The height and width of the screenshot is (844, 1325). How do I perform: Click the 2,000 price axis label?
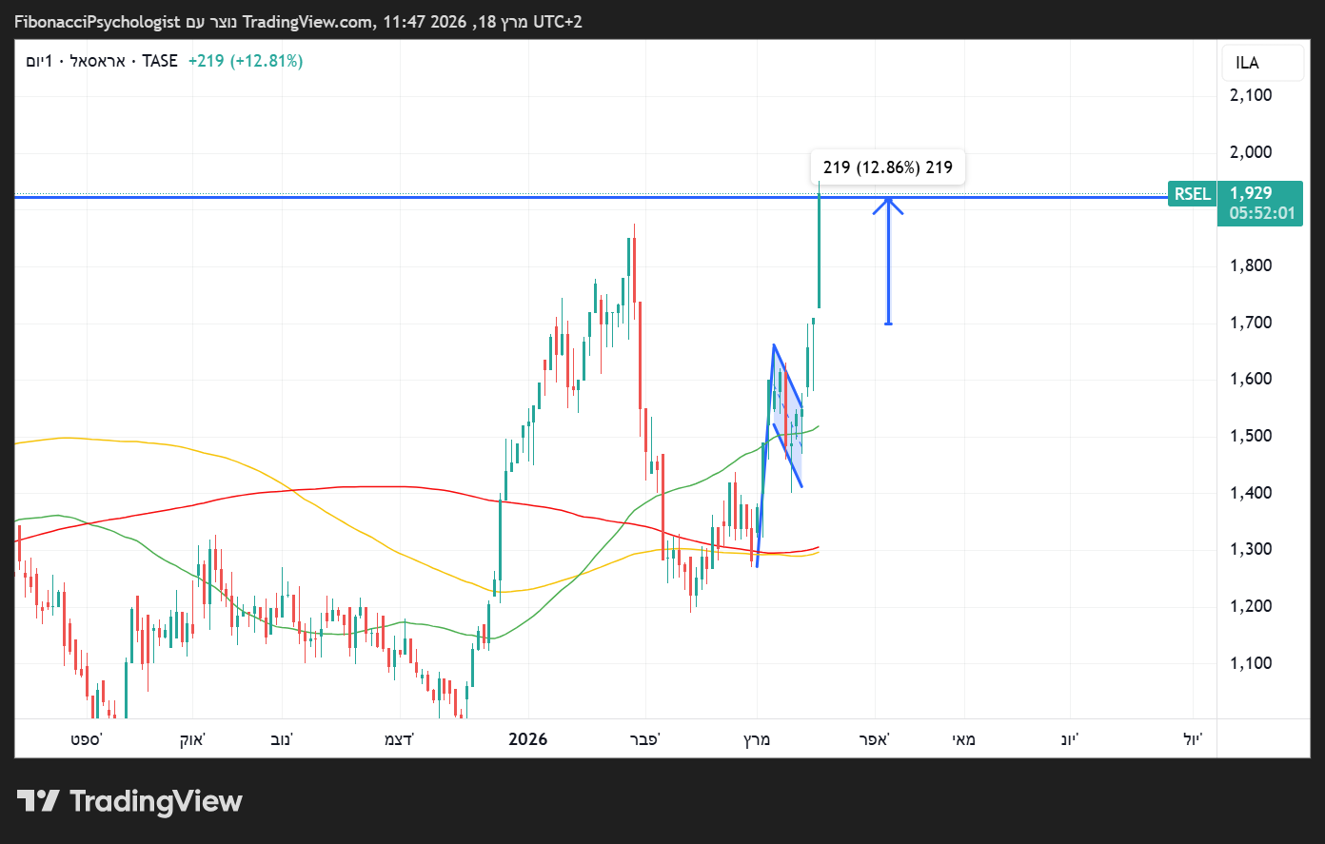1251,152
